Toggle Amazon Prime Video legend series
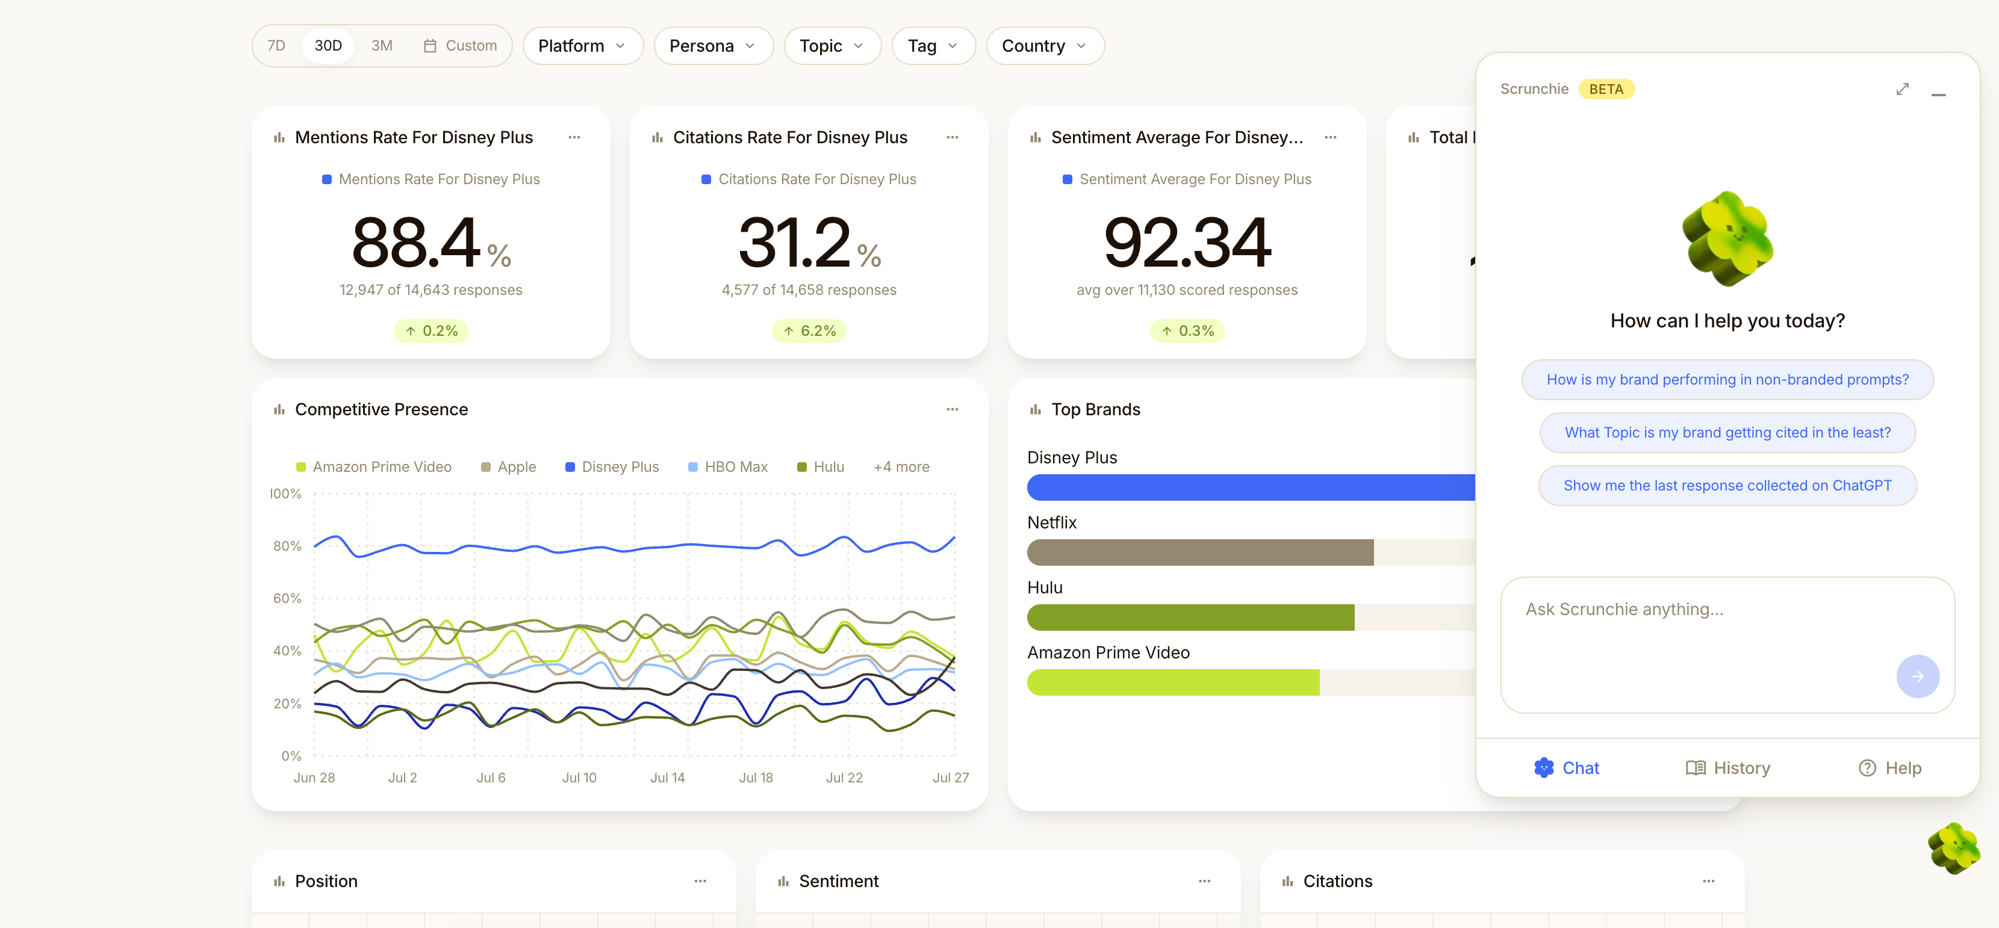The height and width of the screenshot is (928, 1999). pos(374,466)
